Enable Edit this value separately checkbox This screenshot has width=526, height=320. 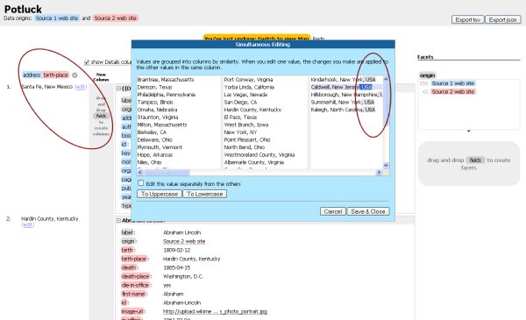pos(141,183)
